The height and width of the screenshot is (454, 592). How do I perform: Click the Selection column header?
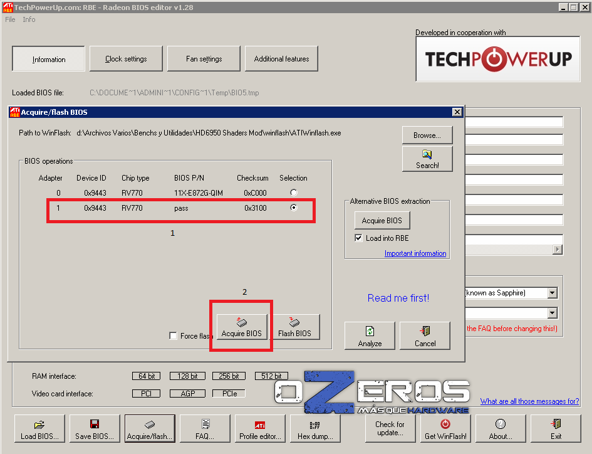(x=293, y=178)
